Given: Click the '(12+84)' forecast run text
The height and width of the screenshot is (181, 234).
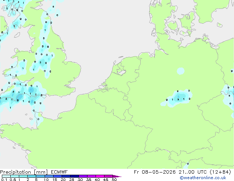Looking at the screenshot, I should click(220, 172).
